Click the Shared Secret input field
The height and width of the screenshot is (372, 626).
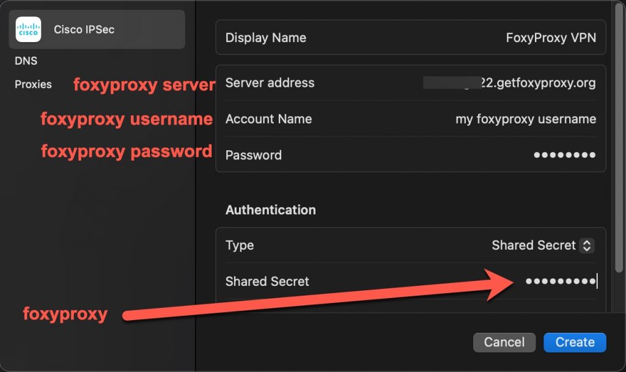click(x=410, y=281)
